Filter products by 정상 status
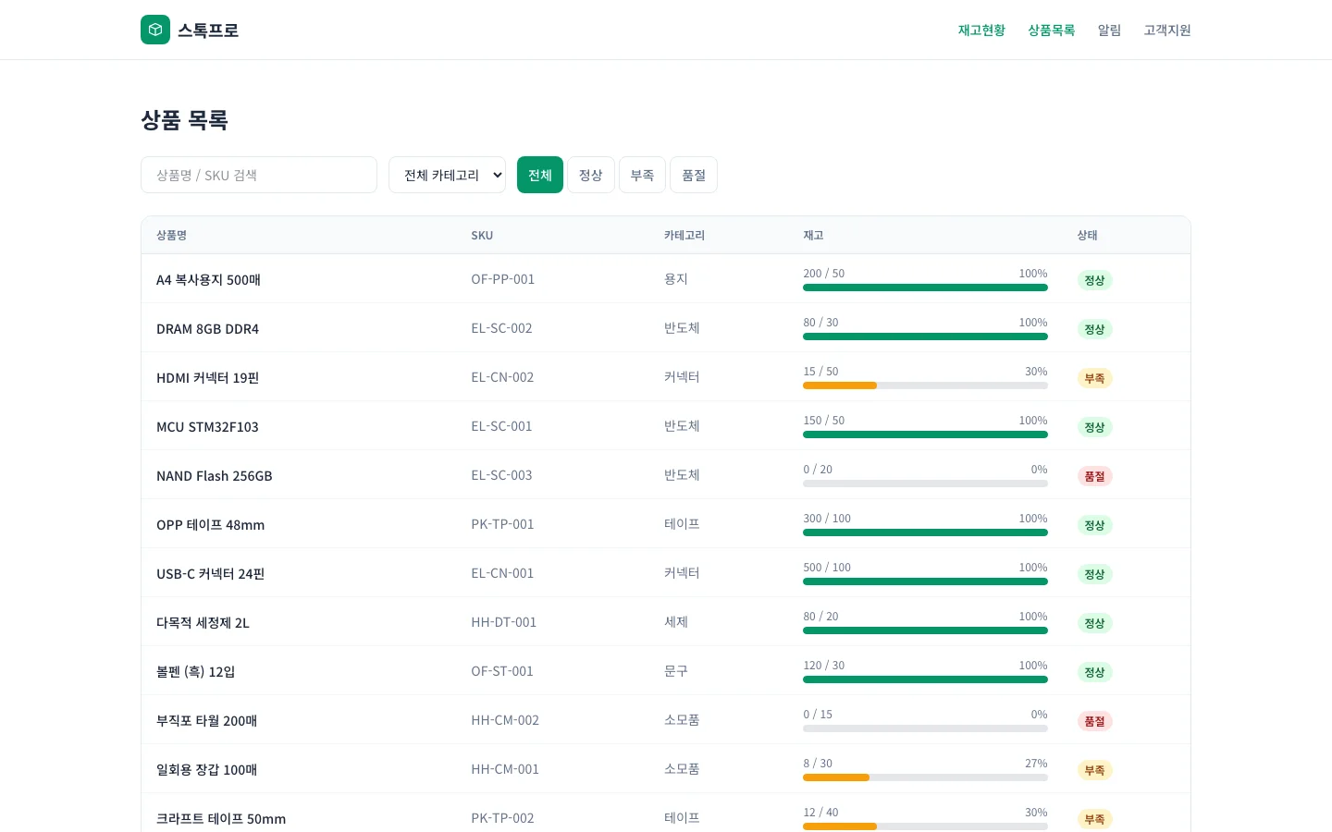This screenshot has height=832, width=1332. pos(590,175)
